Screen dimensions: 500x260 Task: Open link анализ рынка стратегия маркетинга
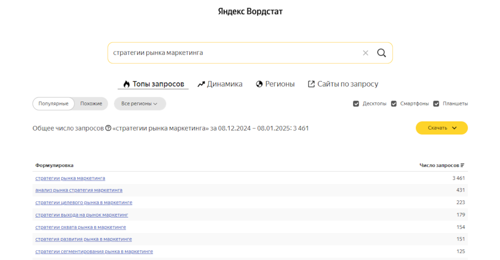tap(79, 190)
